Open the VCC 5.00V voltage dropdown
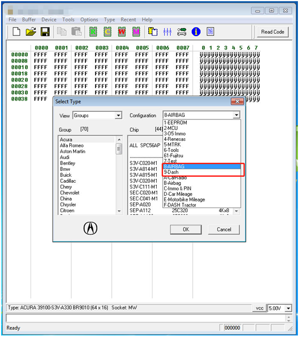The width and height of the screenshot is (299, 337). point(288,309)
